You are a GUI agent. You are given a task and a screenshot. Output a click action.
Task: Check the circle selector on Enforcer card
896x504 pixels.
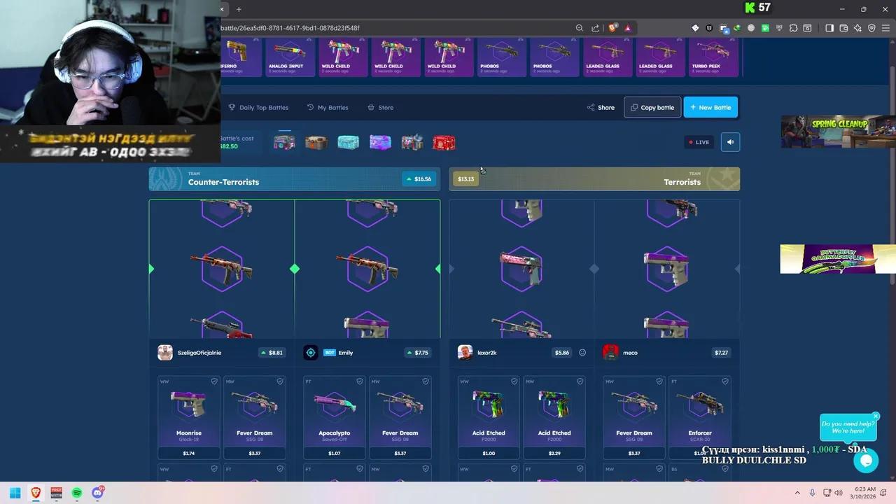click(725, 381)
